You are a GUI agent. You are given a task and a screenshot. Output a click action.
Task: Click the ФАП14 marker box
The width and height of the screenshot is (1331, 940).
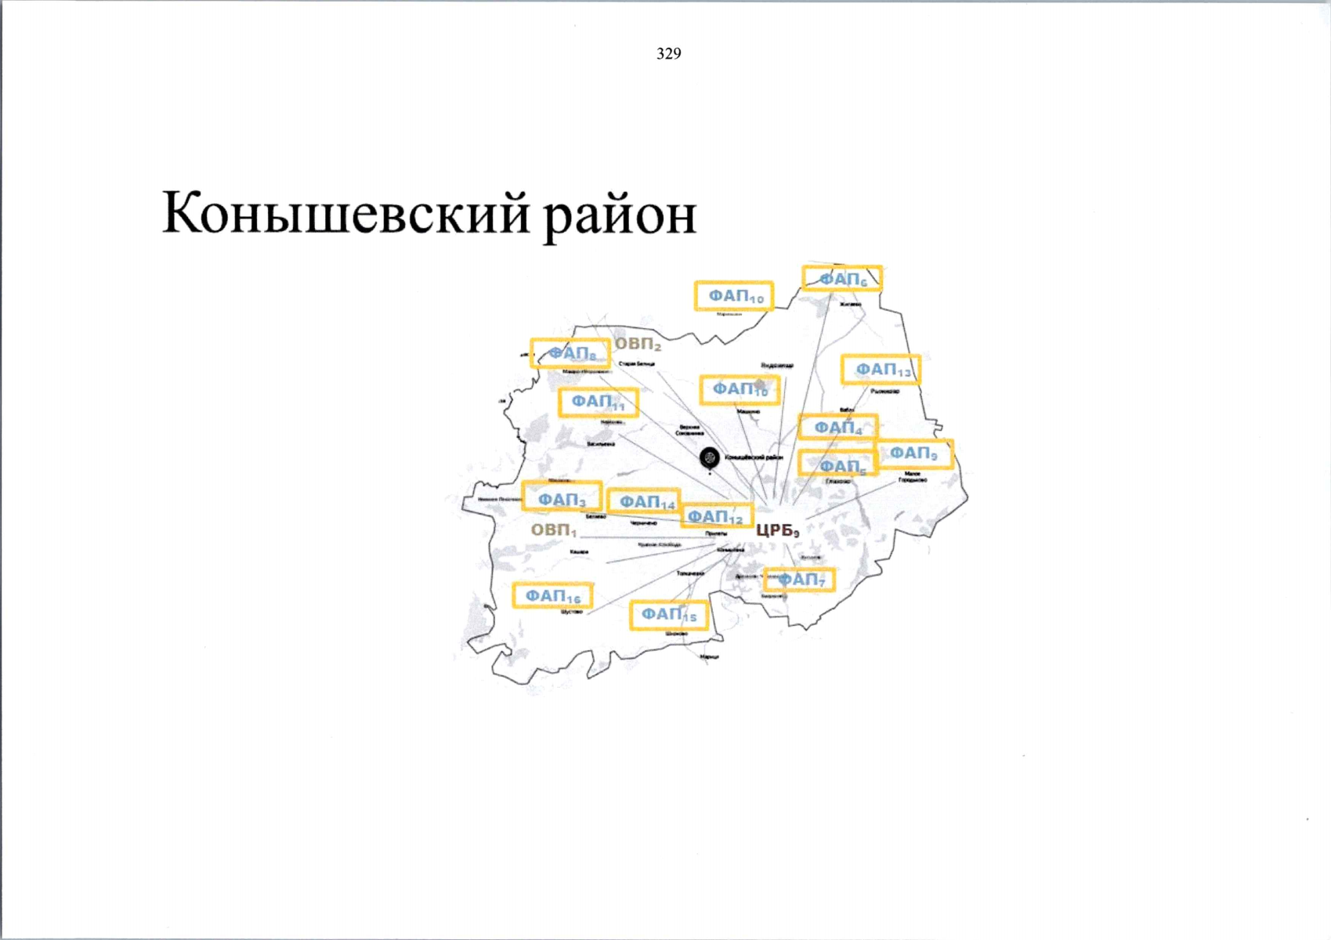tap(645, 501)
